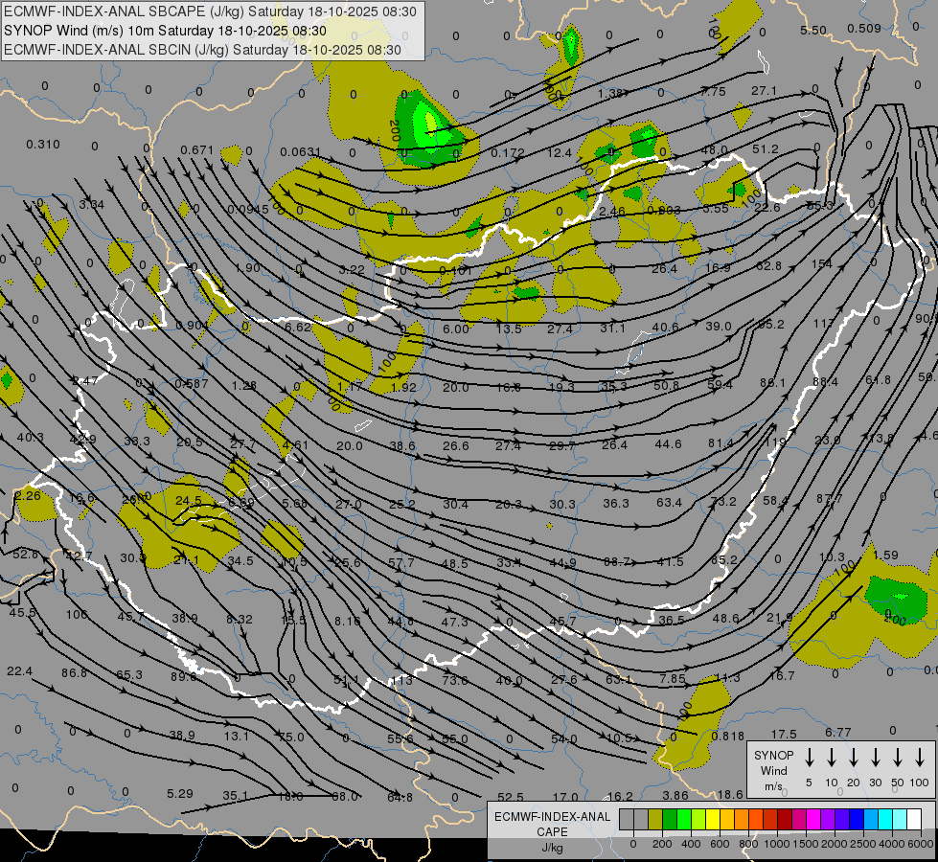The width and height of the screenshot is (938, 862).
Task: Click the map value 4.61
Action: pyautogui.click(x=295, y=445)
